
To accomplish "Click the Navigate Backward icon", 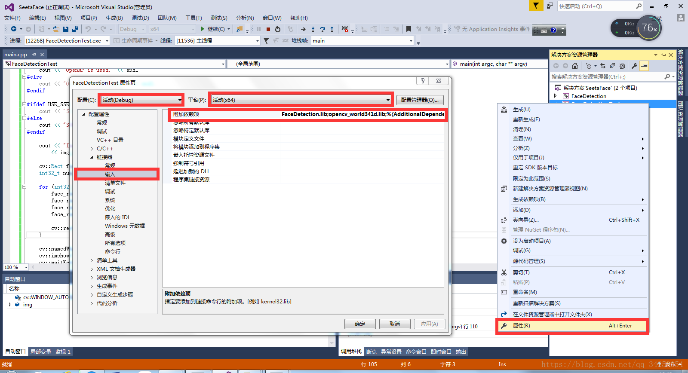I will pyautogui.click(x=14, y=29).
